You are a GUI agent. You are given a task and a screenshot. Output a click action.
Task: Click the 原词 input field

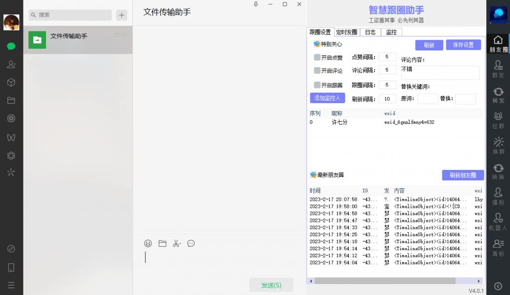[x=428, y=99]
